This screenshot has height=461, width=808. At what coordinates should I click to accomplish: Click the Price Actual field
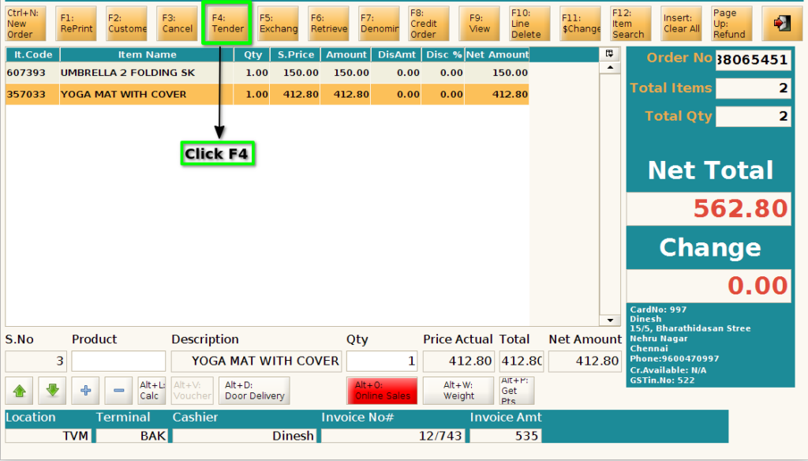coord(458,361)
